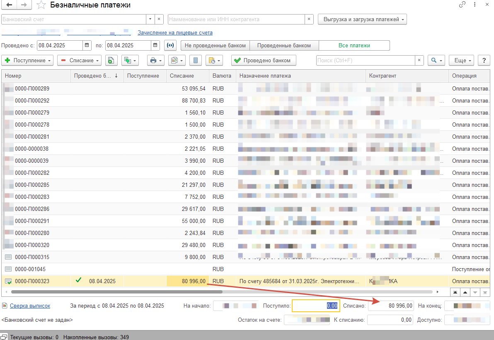Click the Валюта column header
Image resolution: width=494 pixels, height=340 pixels.
coord(223,76)
